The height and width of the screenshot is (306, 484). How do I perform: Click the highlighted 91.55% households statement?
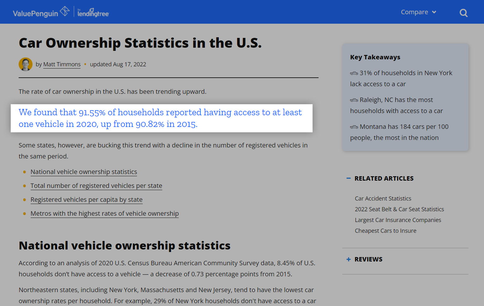coord(160,118)
